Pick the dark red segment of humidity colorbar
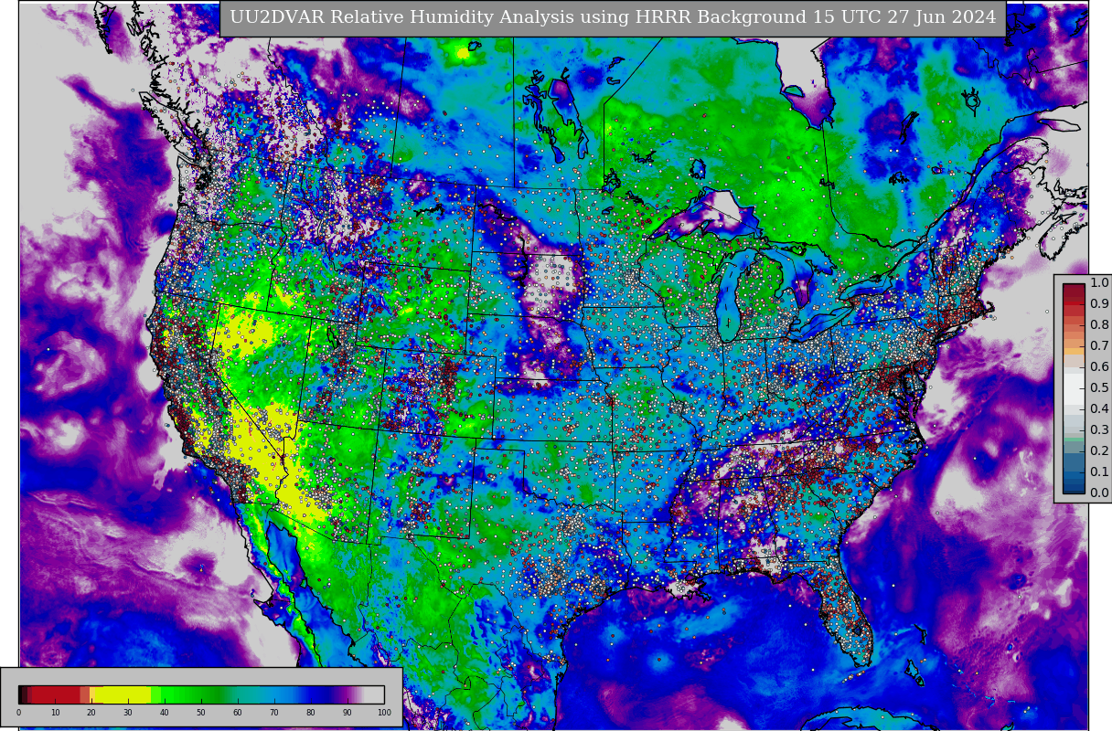The height and width of the screenshot is (731, 1112). click(57, 694)
